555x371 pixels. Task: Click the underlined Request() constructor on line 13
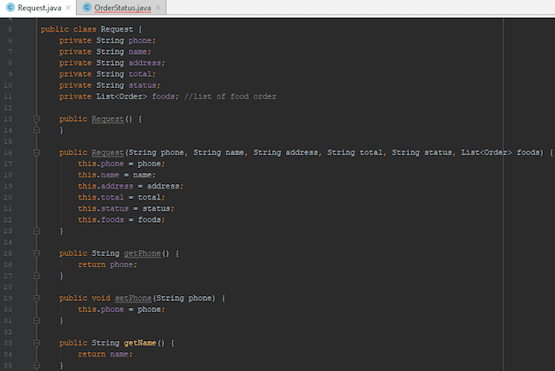(x=108, y=119)
